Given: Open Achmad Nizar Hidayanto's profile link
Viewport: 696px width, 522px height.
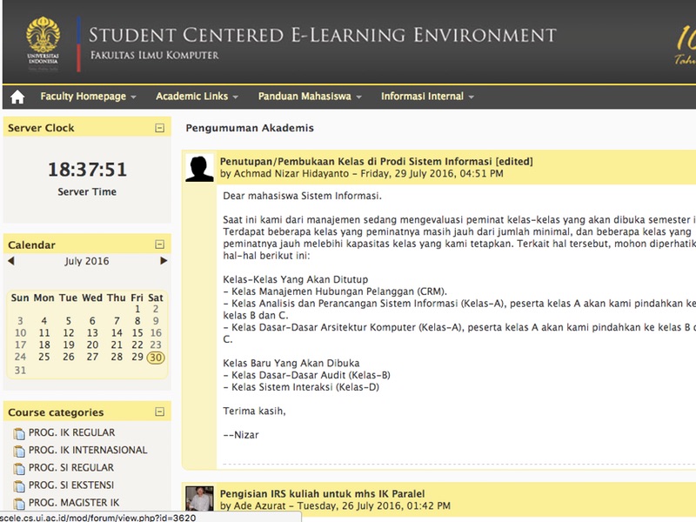Looking at the screenshot, I should [x=291, y=173].
